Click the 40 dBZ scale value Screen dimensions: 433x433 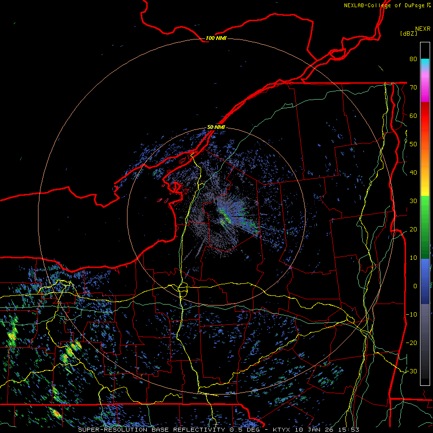(x=413, y=173)
